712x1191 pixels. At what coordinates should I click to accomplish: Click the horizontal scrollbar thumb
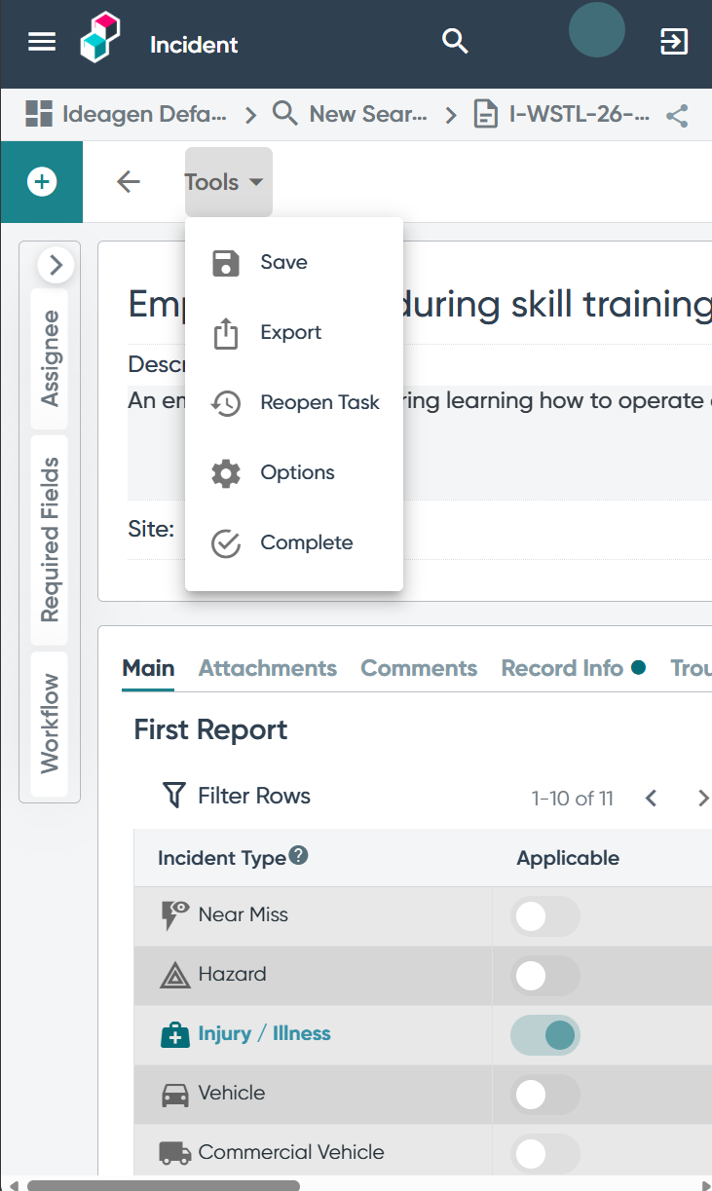pos(164,1185)
